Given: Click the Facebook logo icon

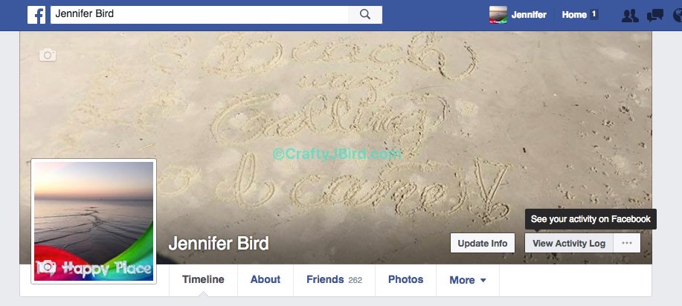Looking at the screenshot, I should coord(36,15).
